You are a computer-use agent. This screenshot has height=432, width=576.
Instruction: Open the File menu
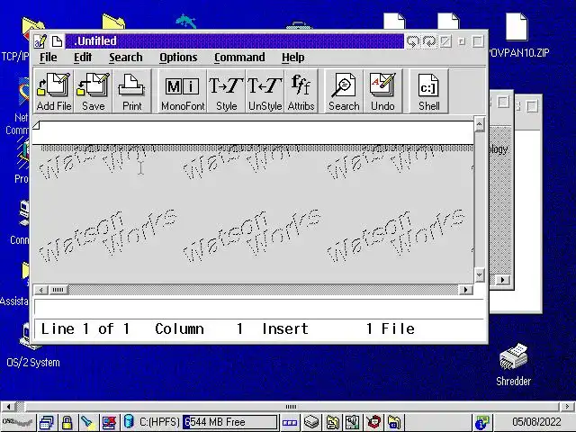coord(48,58)
